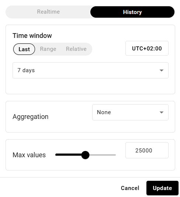Click the Time window heading
This screenshot has height=197, width=180.
[32, 36]
